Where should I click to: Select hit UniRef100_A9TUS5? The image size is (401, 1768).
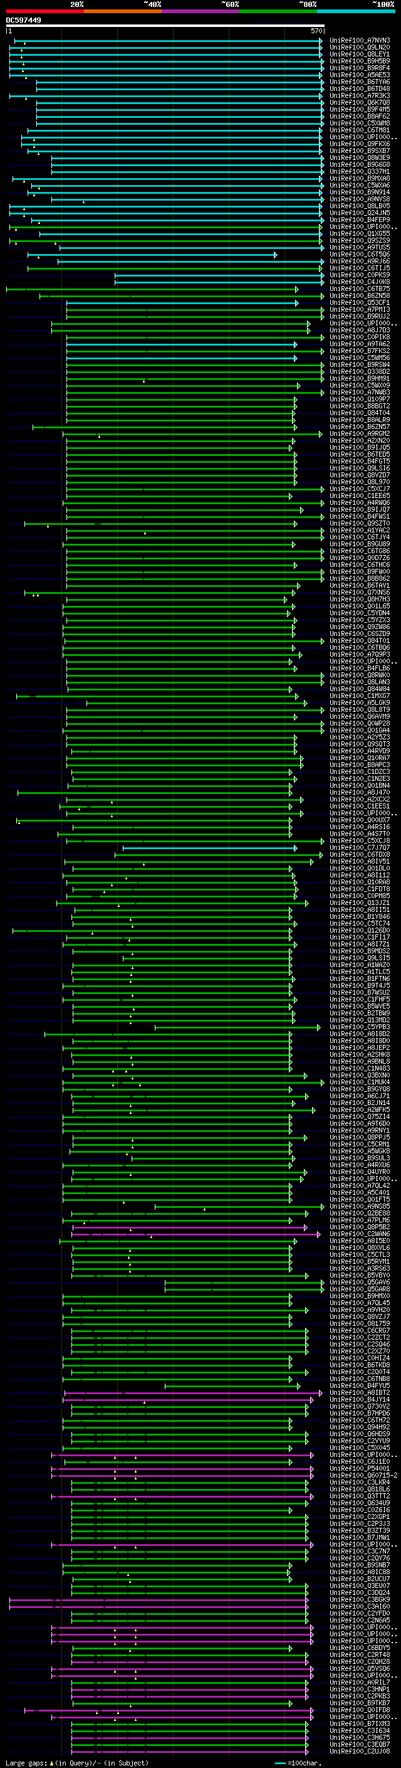tap(360, 248)
